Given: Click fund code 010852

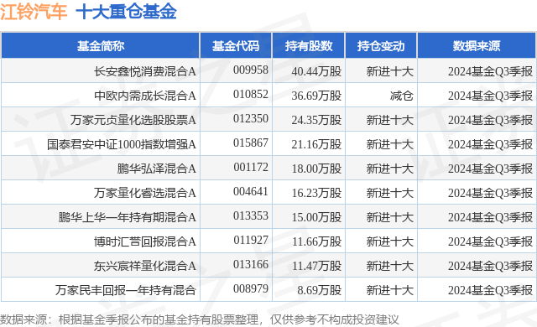Looking at the screenshot, I should [251, 94].
